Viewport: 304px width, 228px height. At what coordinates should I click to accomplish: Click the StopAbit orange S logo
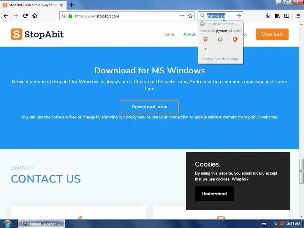(x=17, y=34)
